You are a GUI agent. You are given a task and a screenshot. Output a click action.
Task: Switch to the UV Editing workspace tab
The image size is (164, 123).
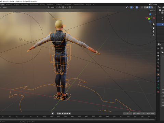(x=25, y=5)
